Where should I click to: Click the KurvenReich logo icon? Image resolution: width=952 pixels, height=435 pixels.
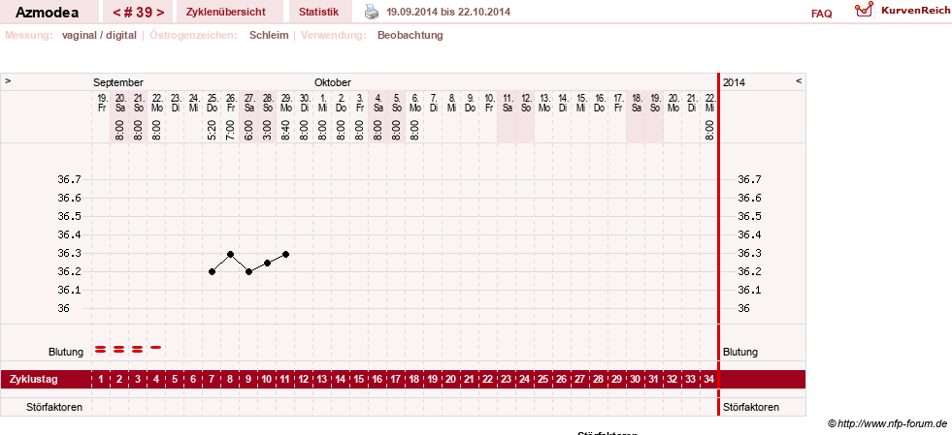(x=864, y=10)
